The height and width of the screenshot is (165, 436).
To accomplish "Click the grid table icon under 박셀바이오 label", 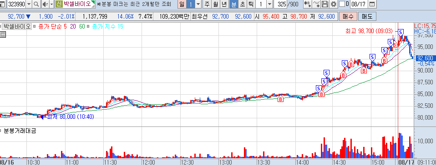I will click(x=3, y=34).
